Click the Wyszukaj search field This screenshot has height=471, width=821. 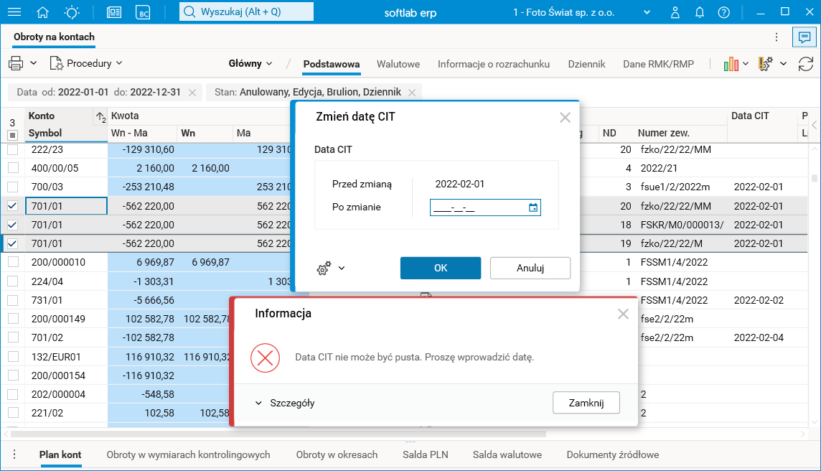(247, 11)
